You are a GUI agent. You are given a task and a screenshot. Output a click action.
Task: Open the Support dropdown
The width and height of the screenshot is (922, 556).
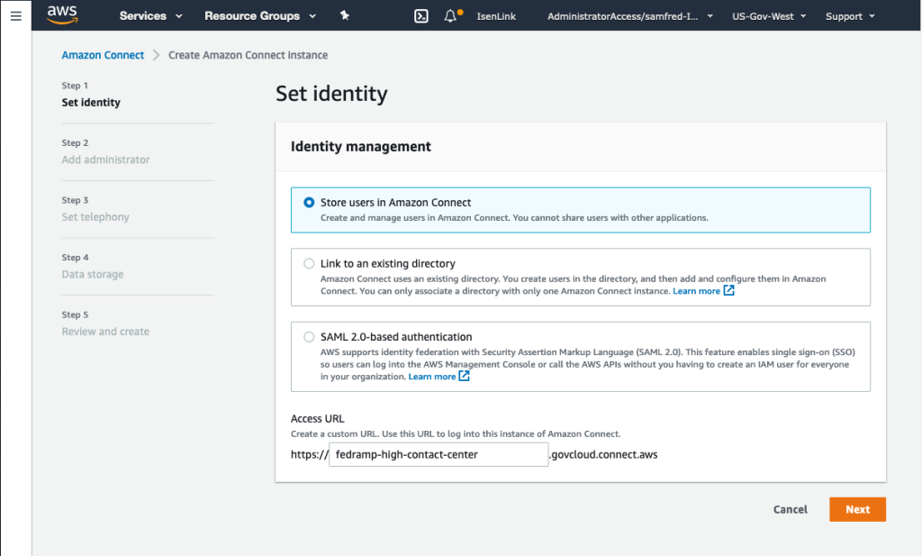(x=847, y=15)
